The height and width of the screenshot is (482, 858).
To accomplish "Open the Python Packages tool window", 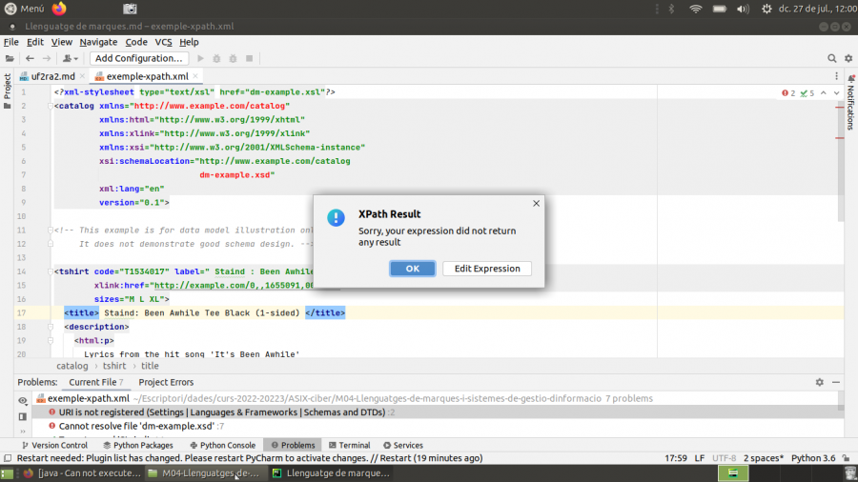I will click(x=138, y=446).
